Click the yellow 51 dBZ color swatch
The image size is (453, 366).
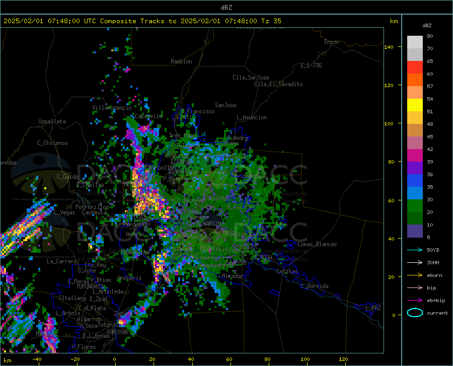(x=415, y=105)
